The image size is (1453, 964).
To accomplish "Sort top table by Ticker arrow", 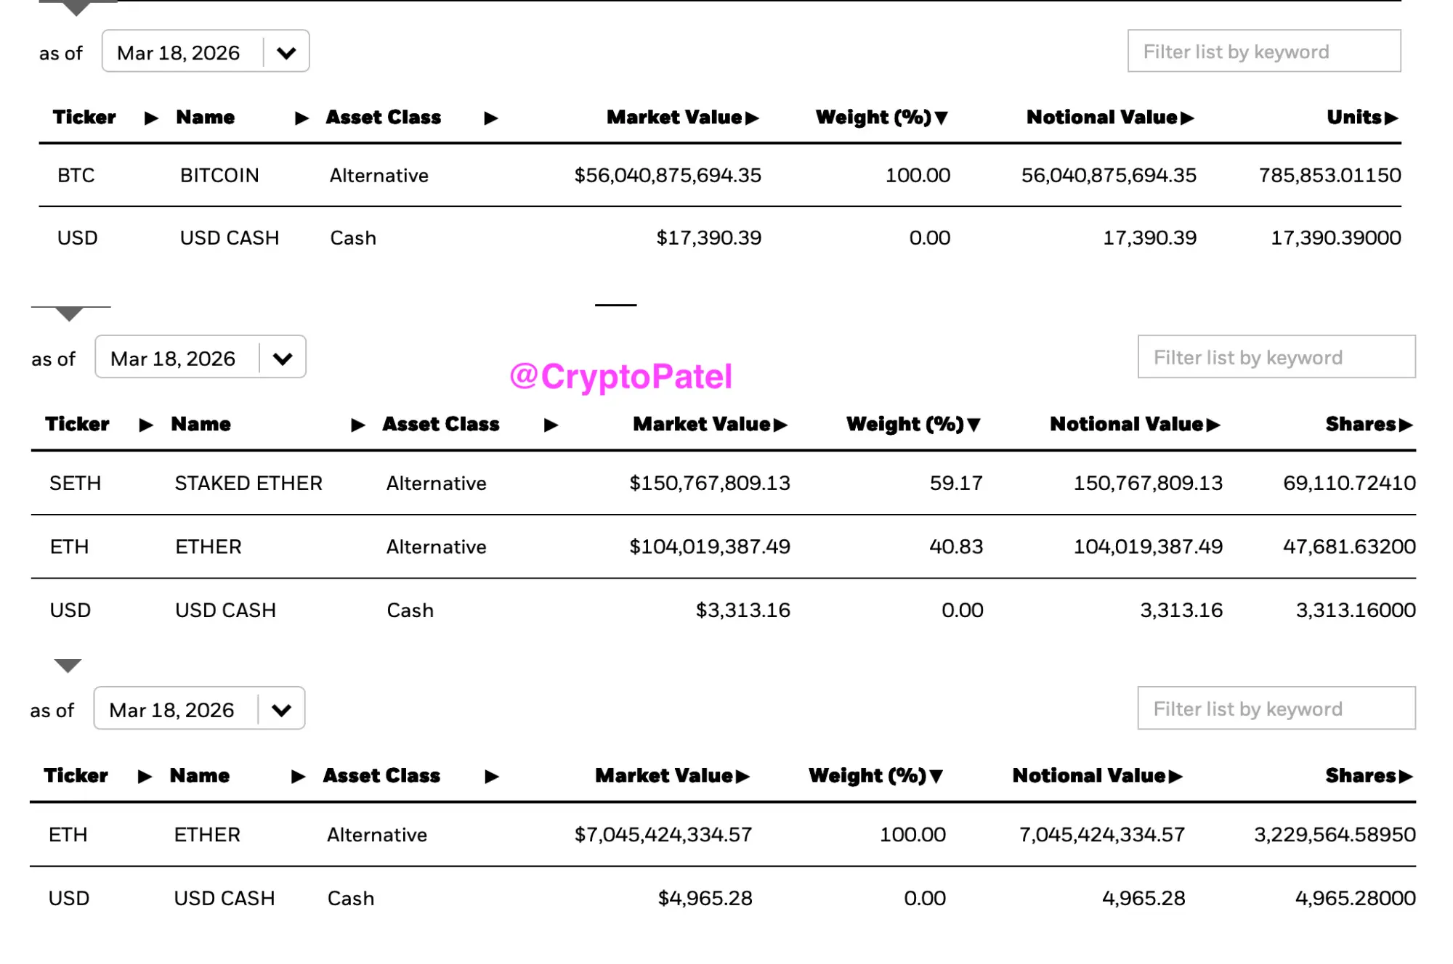I will [x=151, y=118].
